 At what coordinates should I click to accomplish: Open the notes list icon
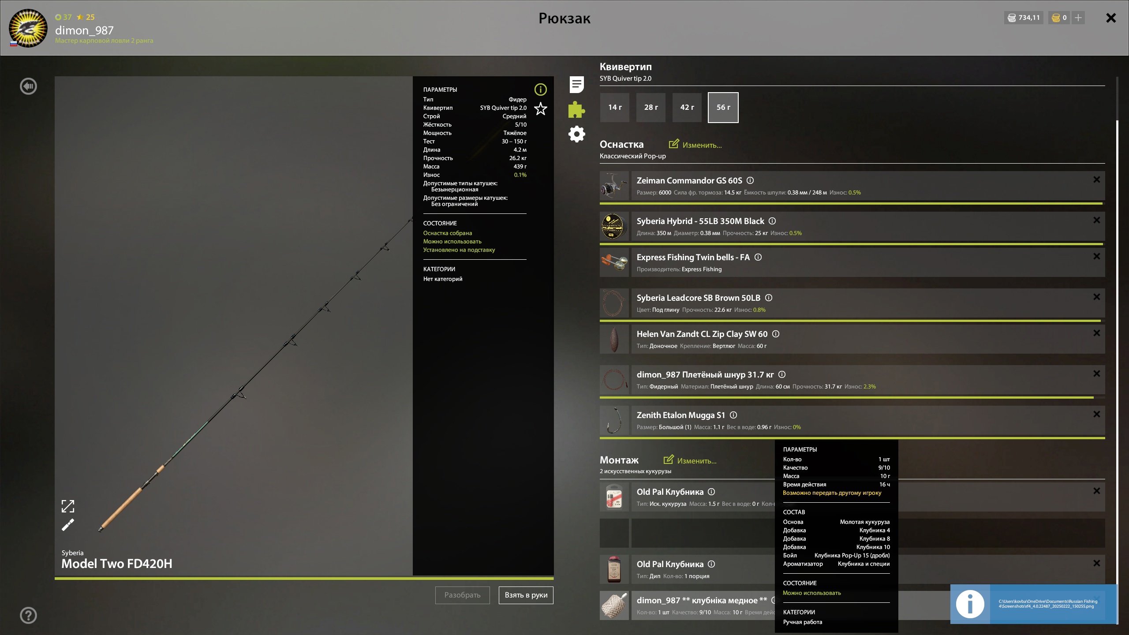[576, 85]
